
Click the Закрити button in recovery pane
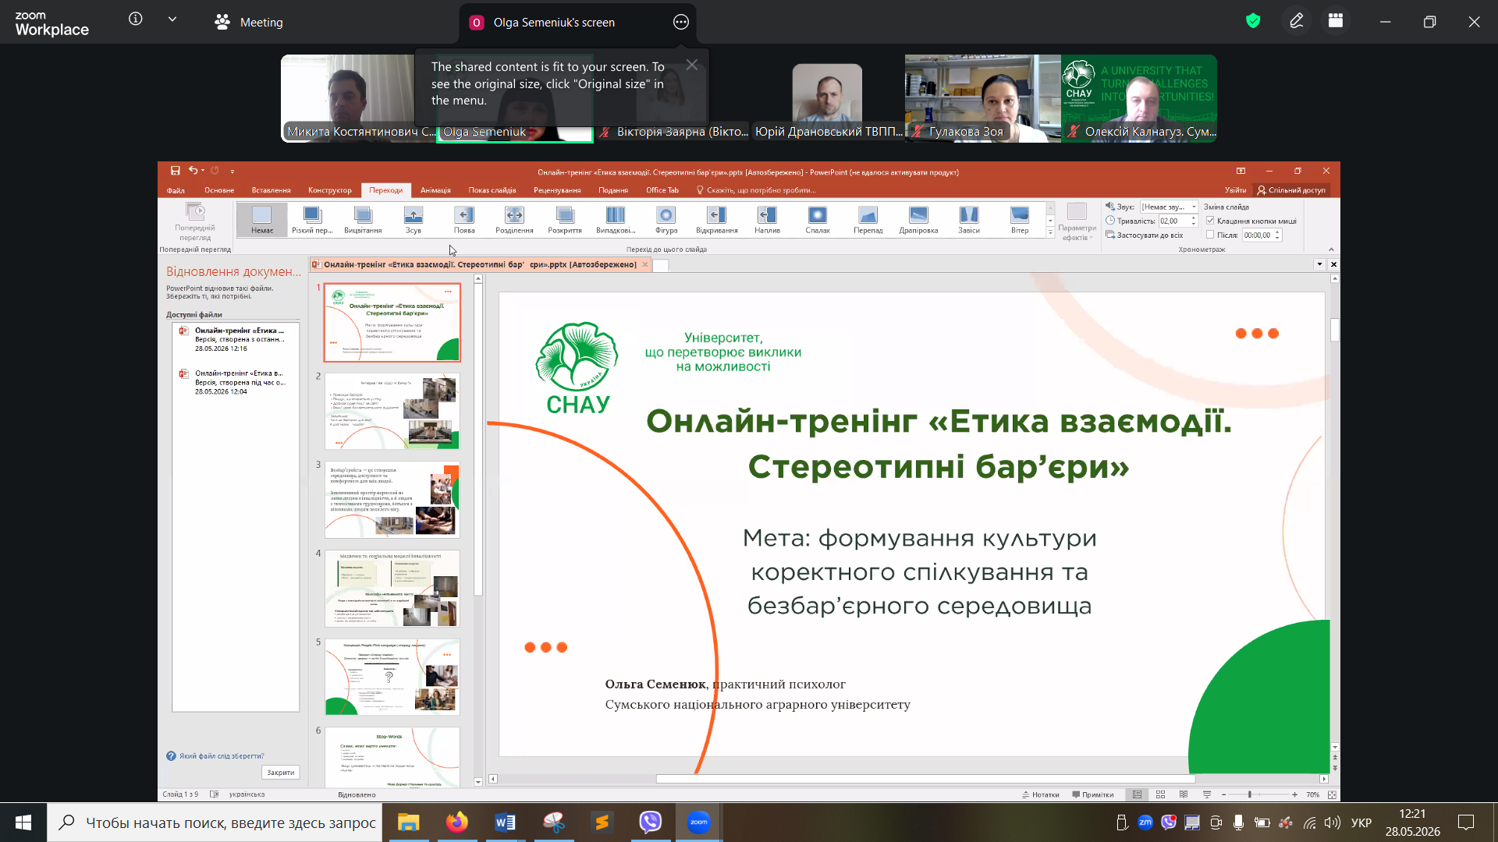tap(281, 773)
